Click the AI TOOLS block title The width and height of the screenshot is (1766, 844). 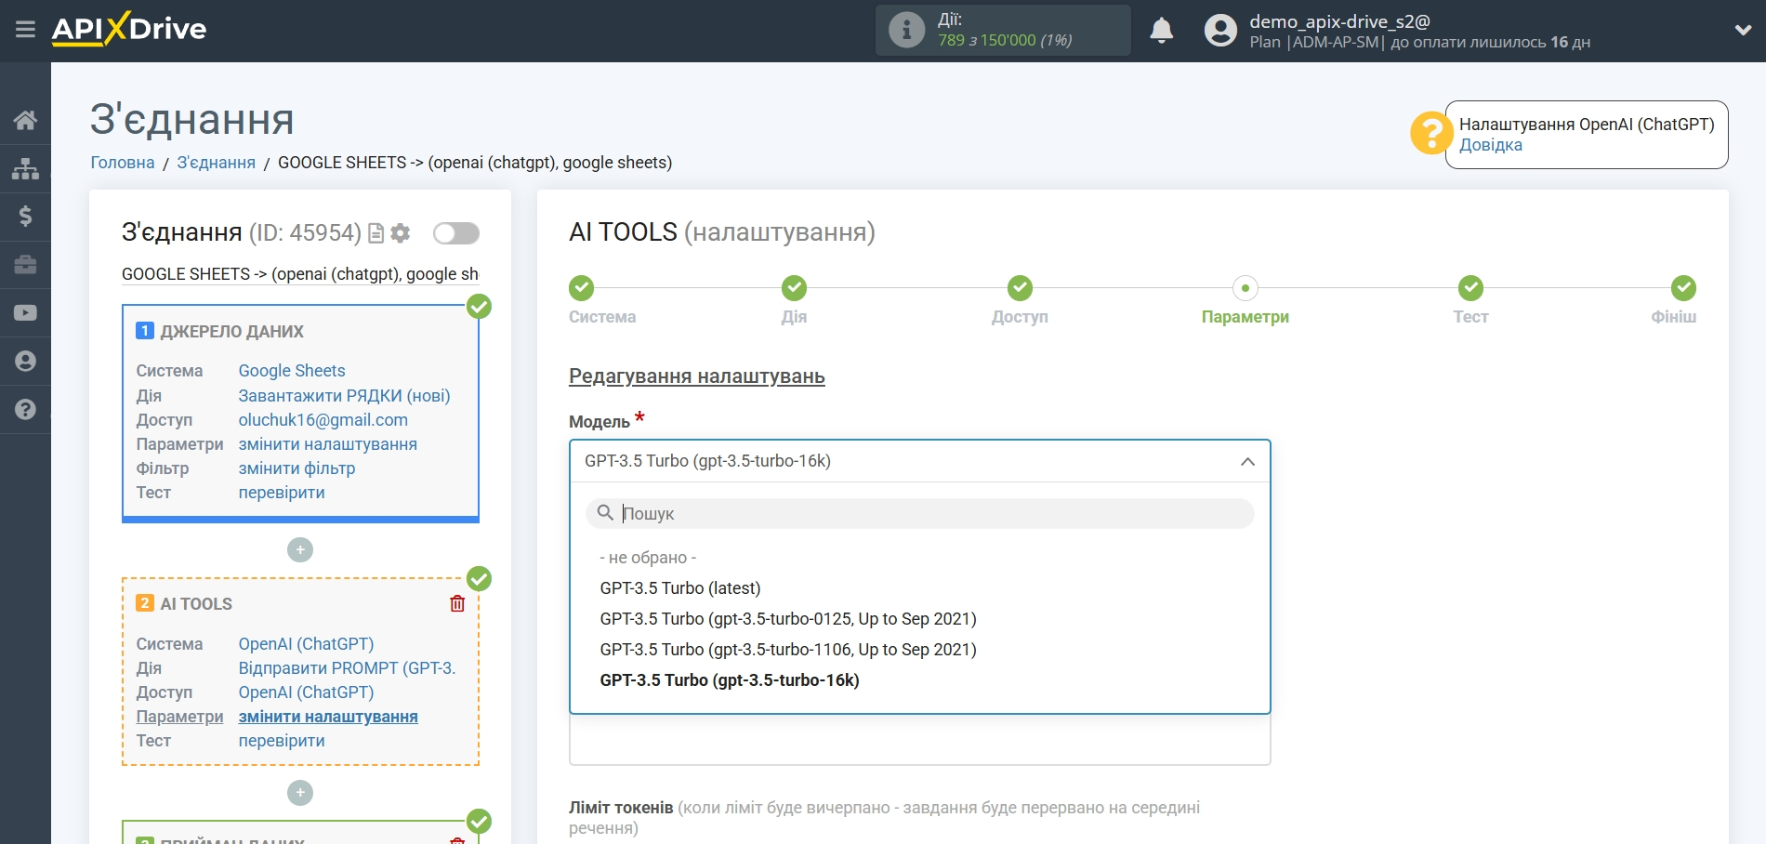point(196,604)
